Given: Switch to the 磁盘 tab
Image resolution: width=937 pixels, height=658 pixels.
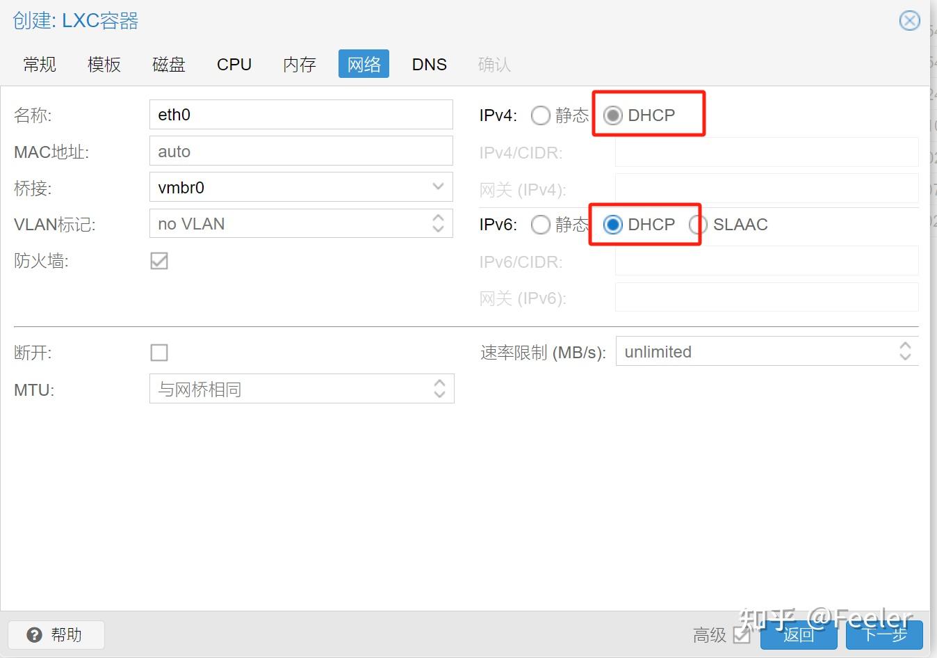Looking at the screenshot, I should click(x=168, y=64).
